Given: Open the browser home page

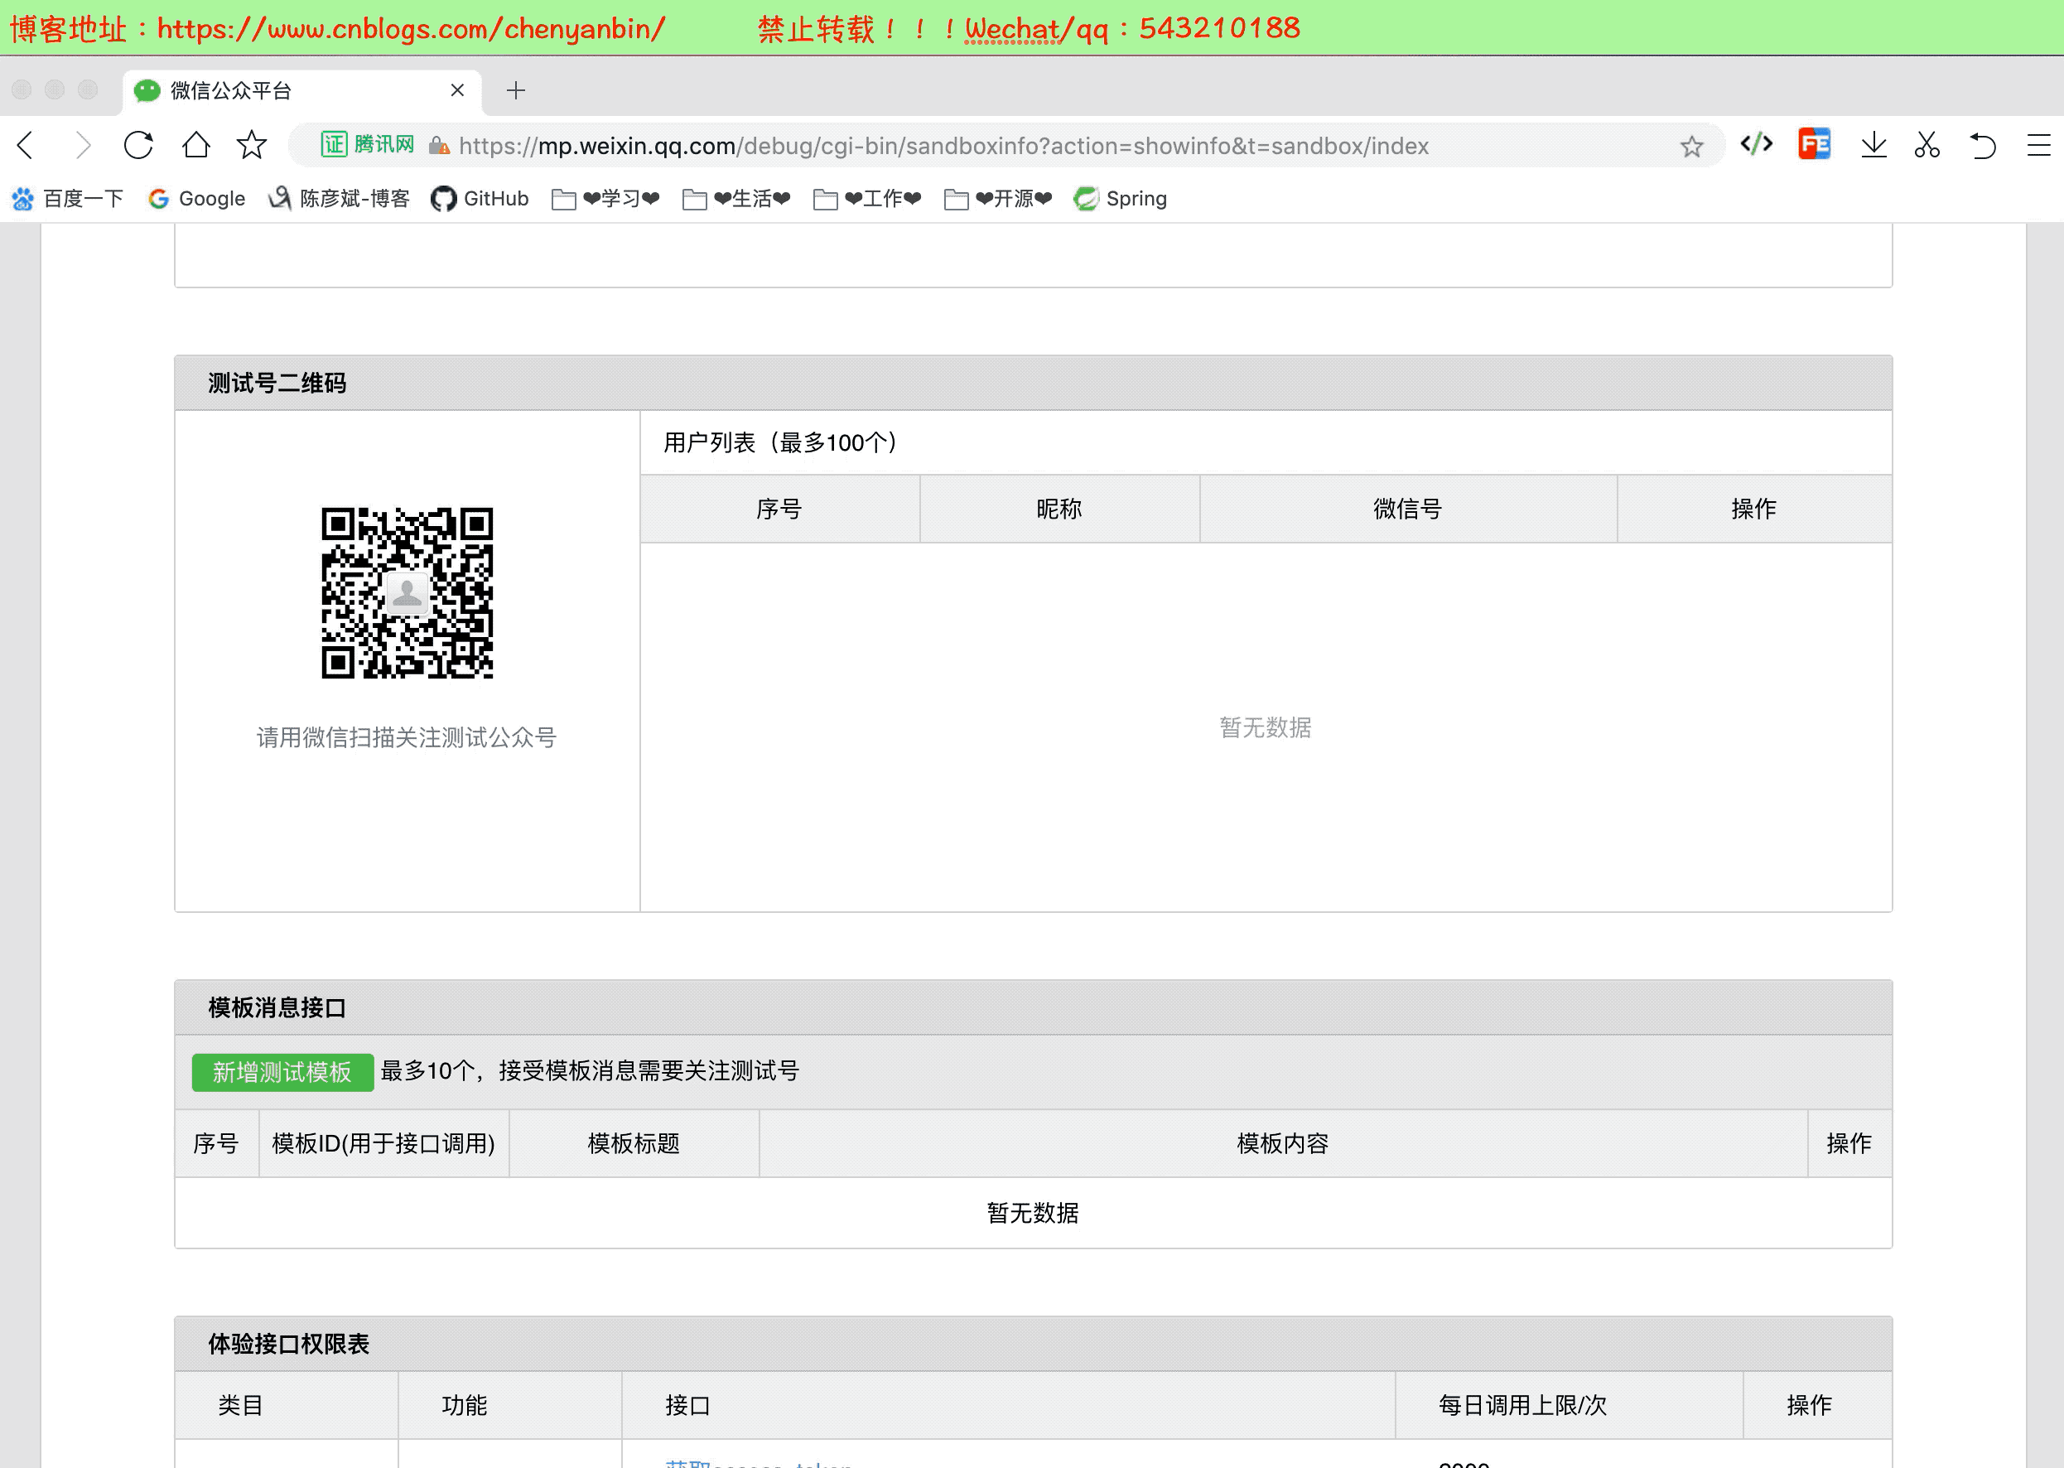Looking at the screenshot, I should [x=196, y=146].
